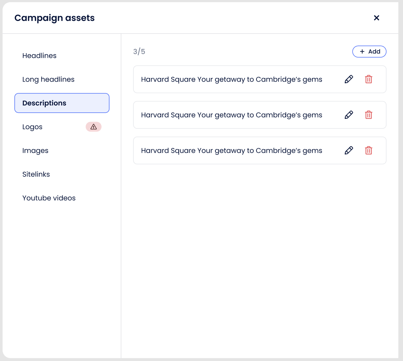This screenshot has height=361, width=403.
Task: Click the second description text row
Action: (232, 115)
